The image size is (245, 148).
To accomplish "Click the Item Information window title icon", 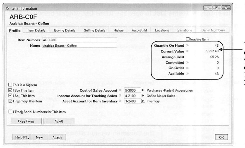I will click(x=8, y=8).
